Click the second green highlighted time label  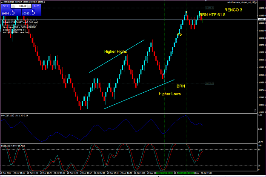pyautogui.click(x=186, y=173)
